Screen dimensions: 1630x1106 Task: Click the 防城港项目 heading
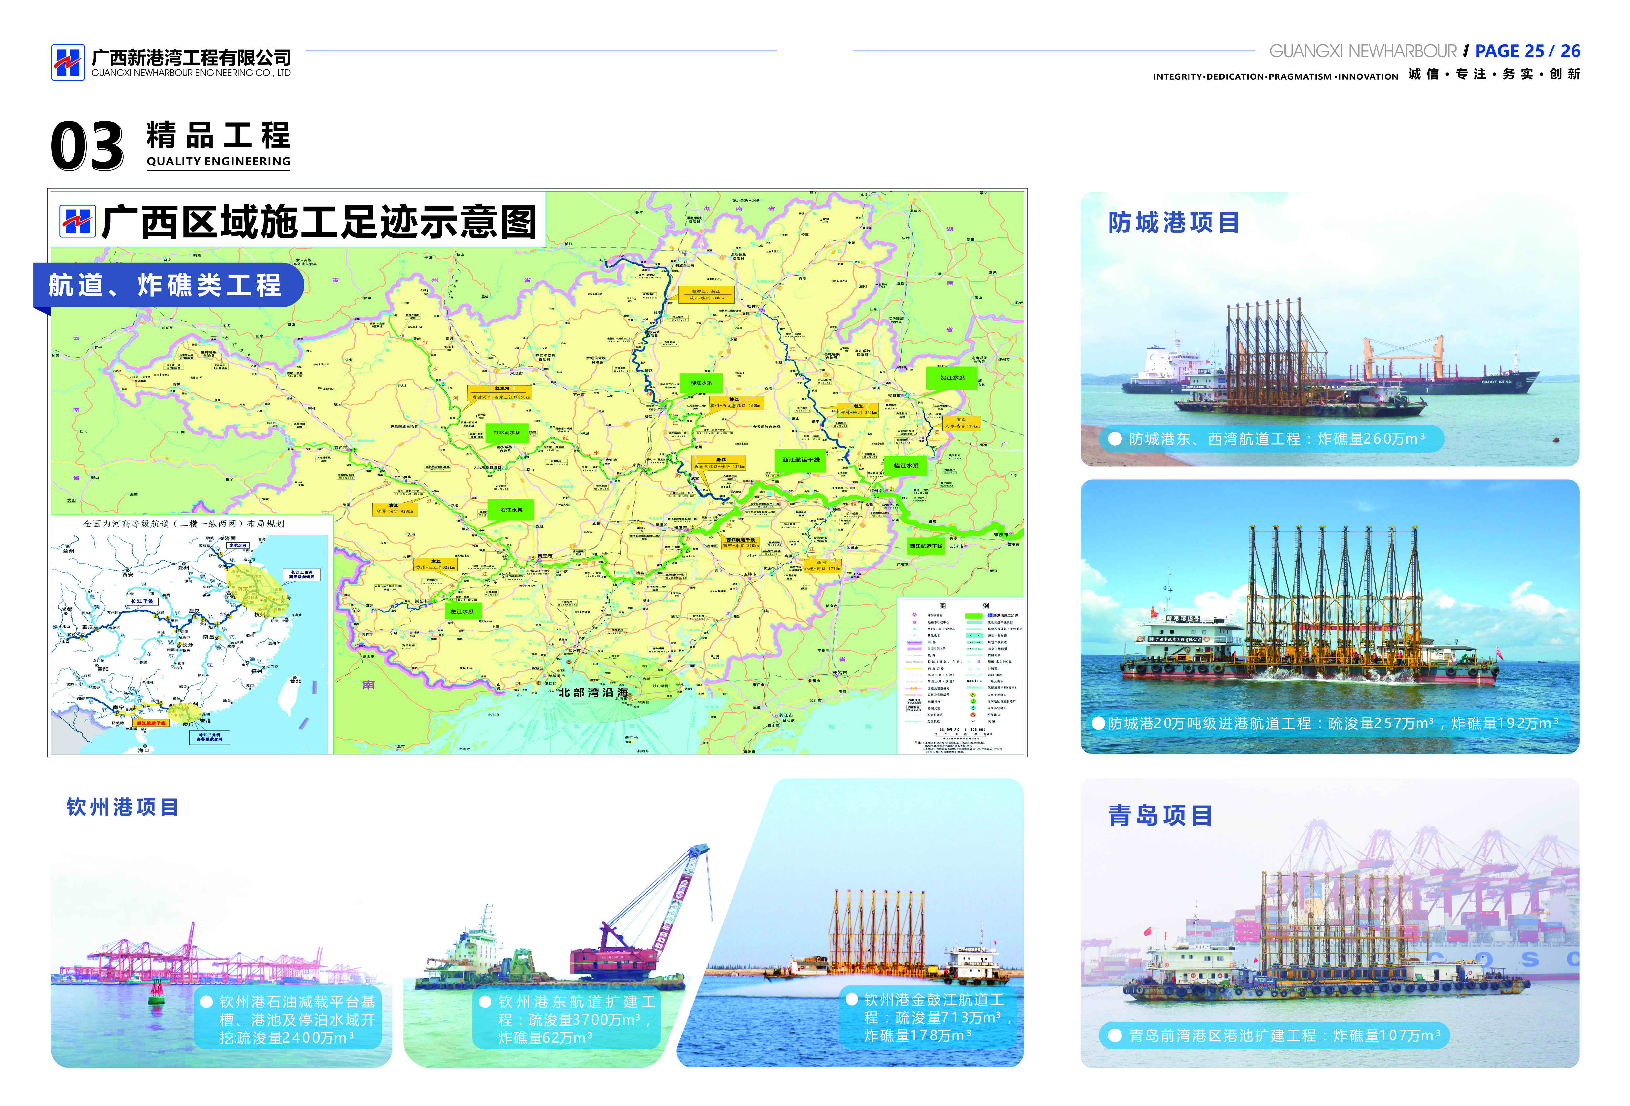click(1173, 223)
